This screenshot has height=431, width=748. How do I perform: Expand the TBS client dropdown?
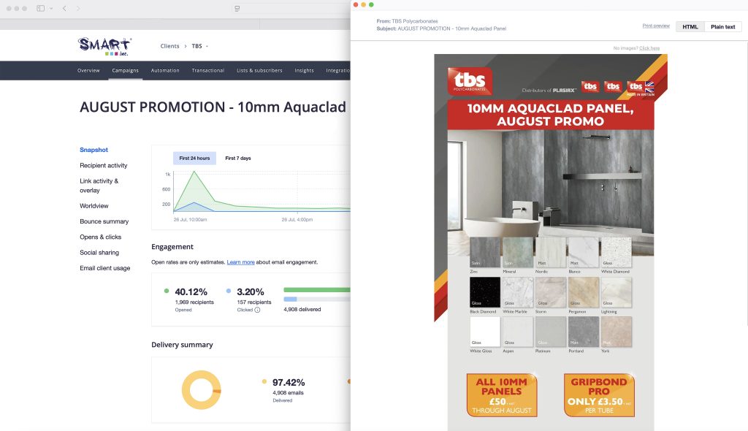[200, 46]
